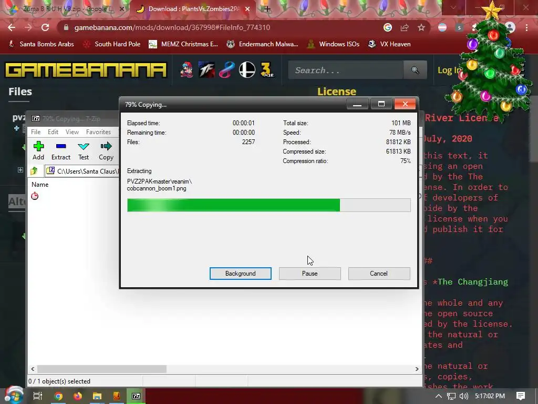Click the Test toolbar icon in 7-Zip

pos(84,150)
